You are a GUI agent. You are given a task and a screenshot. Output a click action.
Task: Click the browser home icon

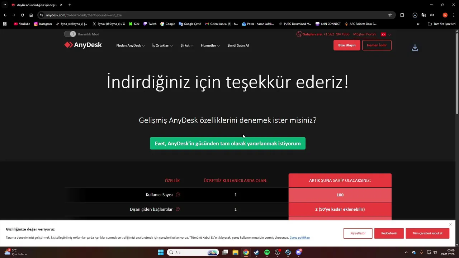click(x=31, y=15)
